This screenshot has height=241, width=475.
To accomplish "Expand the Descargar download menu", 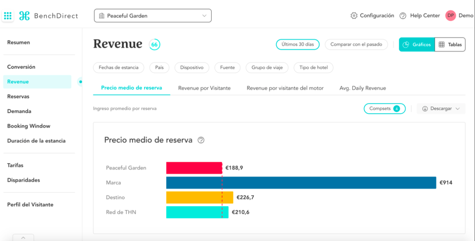I will [x=441, y=109].
